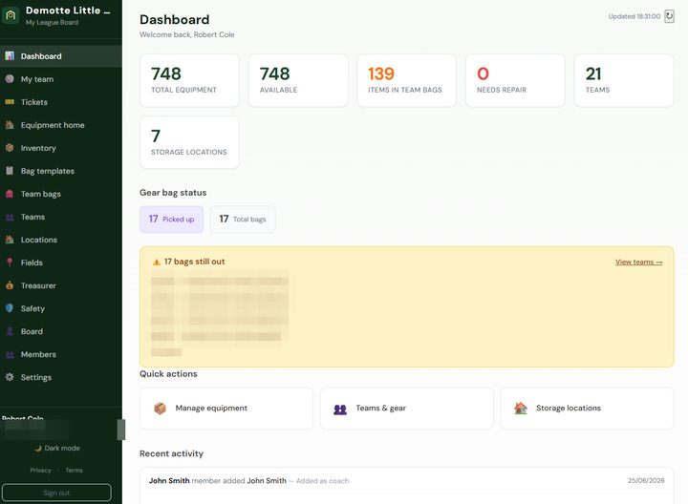Go to My team page
The height and width of the screenshot is (504, 688).
point(61,79)
